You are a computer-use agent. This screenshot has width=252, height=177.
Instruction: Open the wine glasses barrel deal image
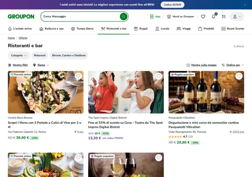coord(126,165)
